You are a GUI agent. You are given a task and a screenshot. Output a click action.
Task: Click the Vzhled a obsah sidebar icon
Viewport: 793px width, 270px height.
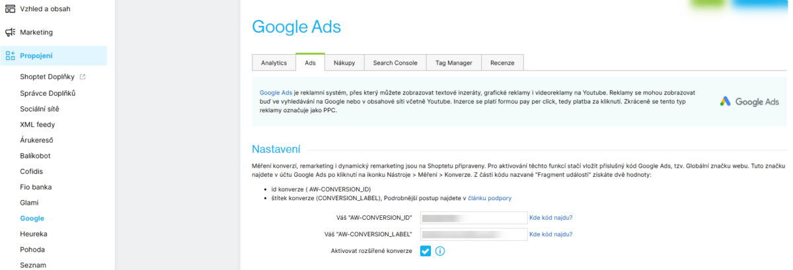10,9
